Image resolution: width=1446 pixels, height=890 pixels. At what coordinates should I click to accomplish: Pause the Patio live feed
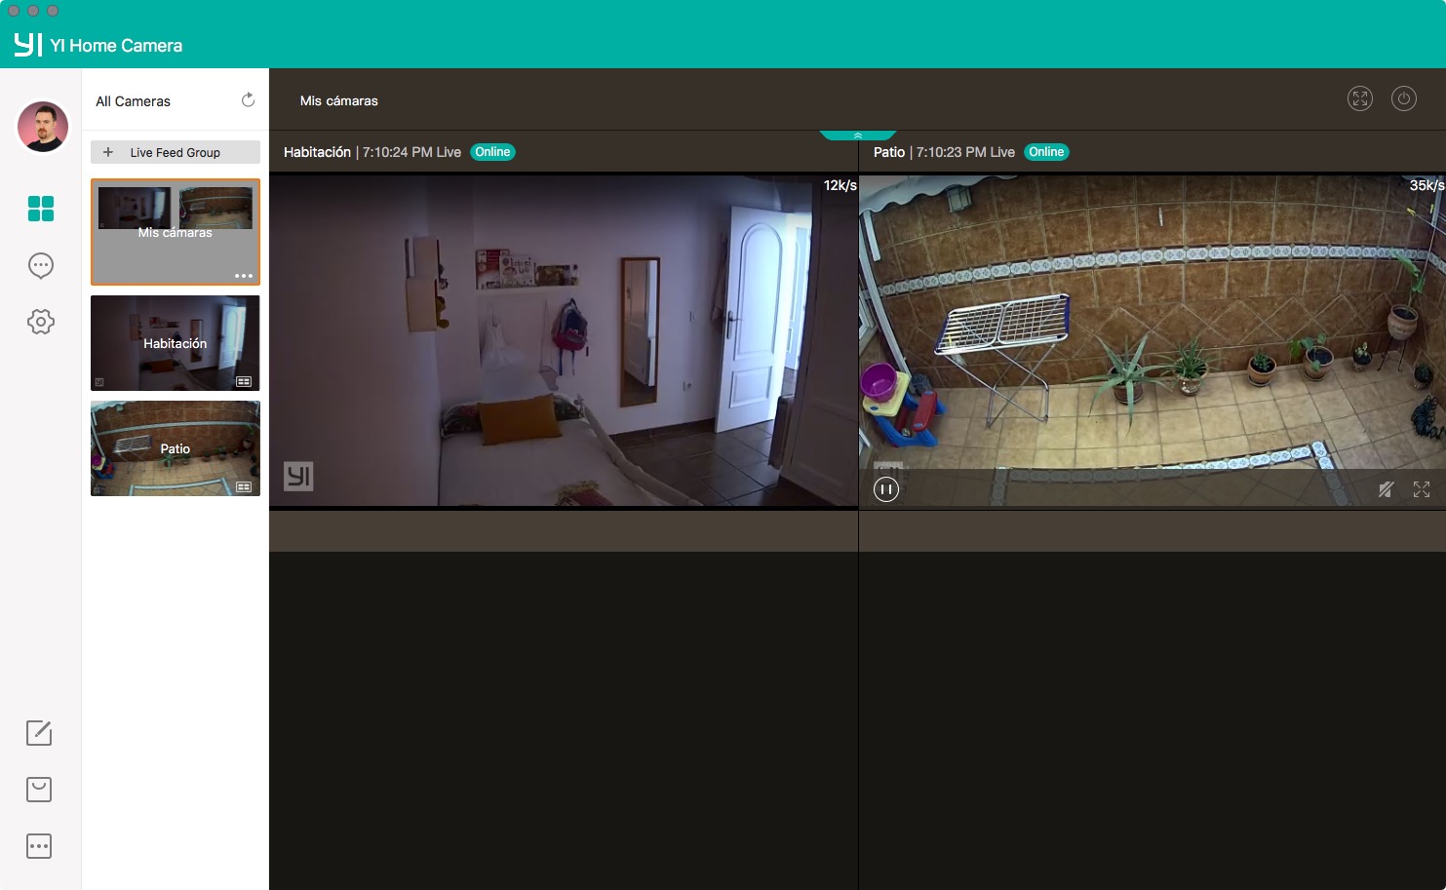(x=885, y=489)
